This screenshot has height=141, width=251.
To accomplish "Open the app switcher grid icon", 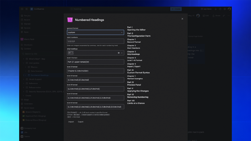I will click(27, 9).
